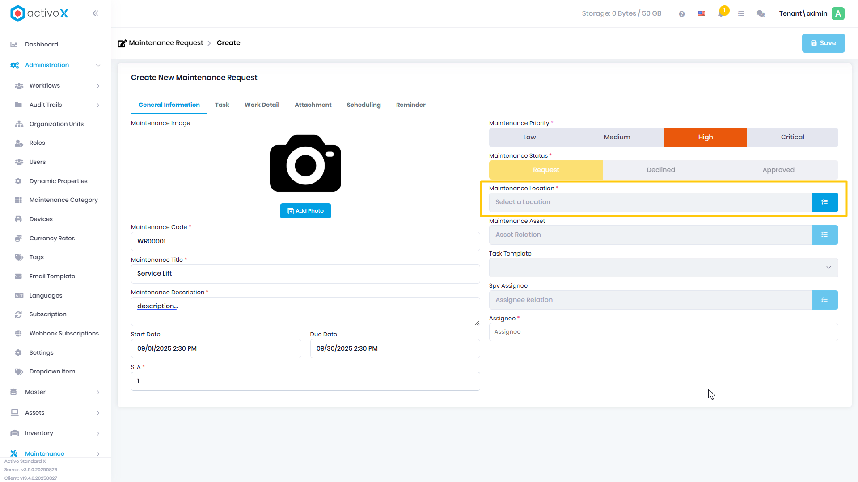Click the Languages icon in sidebar

pyautogui.click(x=19, y=296)
